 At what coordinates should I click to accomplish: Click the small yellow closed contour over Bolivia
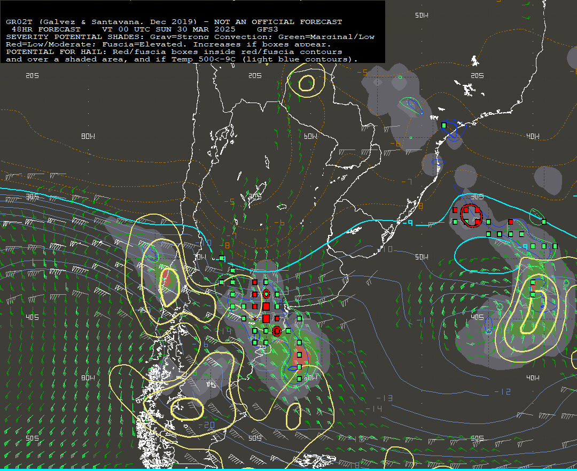(306, 83)
